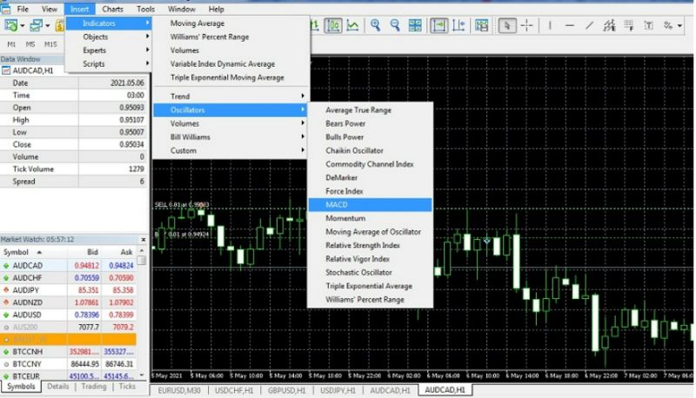Expand the Custom indicators submenu
Viewport: 696px width, 398px height.
point(231,150)
